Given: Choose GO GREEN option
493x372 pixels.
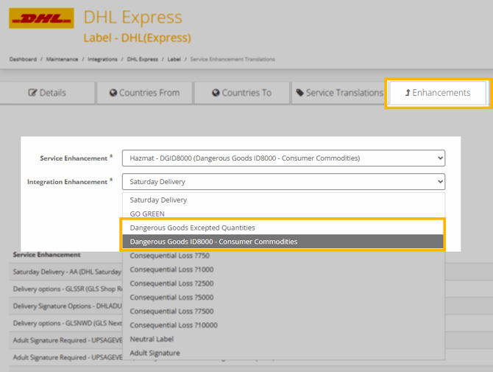Looking at the screenshot, I should 283,214.
